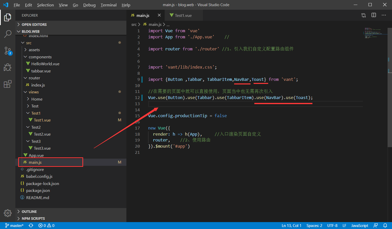The width and height of the screenshot is (392, 229).
Task: Open App.vue file
Action: [x=71, y=155]
